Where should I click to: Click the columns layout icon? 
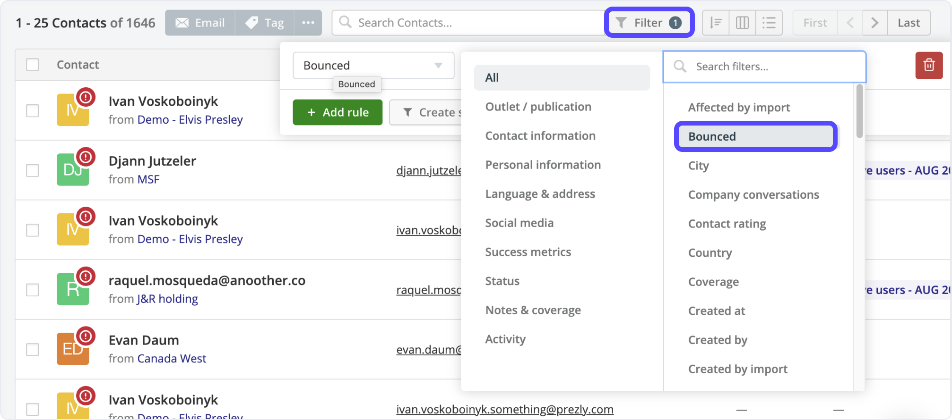[x=742, y=23]
